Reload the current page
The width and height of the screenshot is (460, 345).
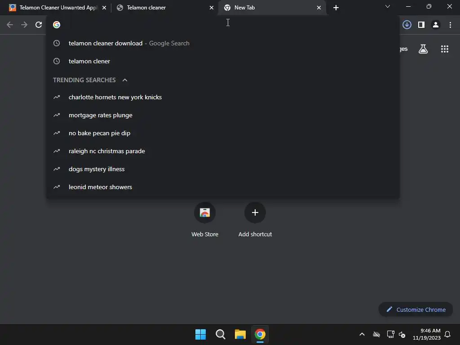tap(39, 25)
